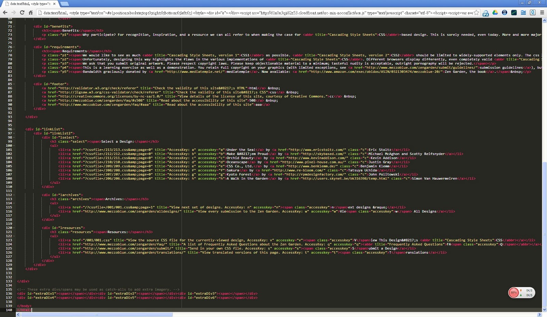This screenshot has height=317, width=547.
Task: Click the vertical scrollbar up arrow
Action: pyautogui.click(x=544, y=20)
